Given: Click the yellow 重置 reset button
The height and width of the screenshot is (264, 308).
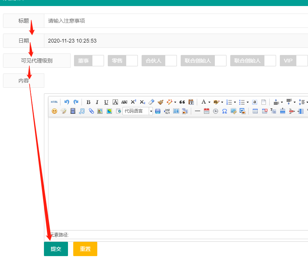Looking at the screenshot, I should [85, 249].
